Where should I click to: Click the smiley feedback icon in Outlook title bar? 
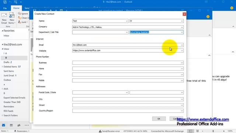point(232,8)
